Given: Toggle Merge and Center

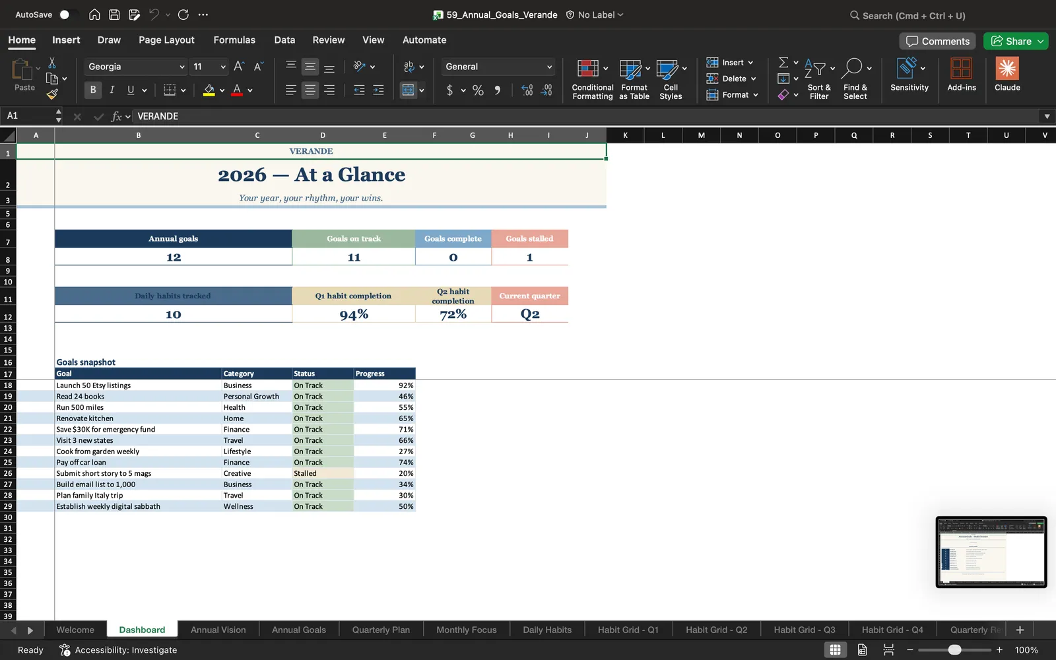Looking at the screenshot, I should [409, 90].
